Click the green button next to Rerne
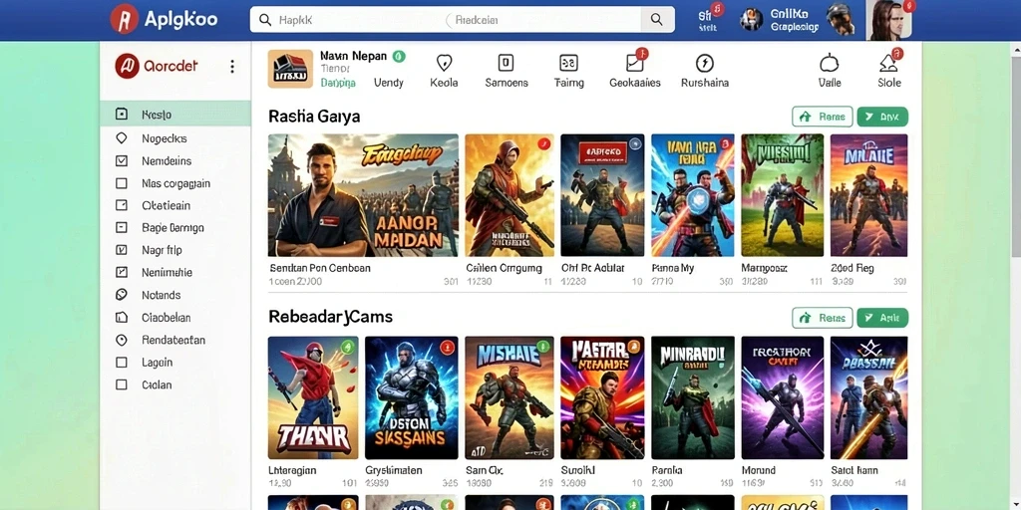The height and width of the screenshot is (510, 1021). click(x=882, y=117)
